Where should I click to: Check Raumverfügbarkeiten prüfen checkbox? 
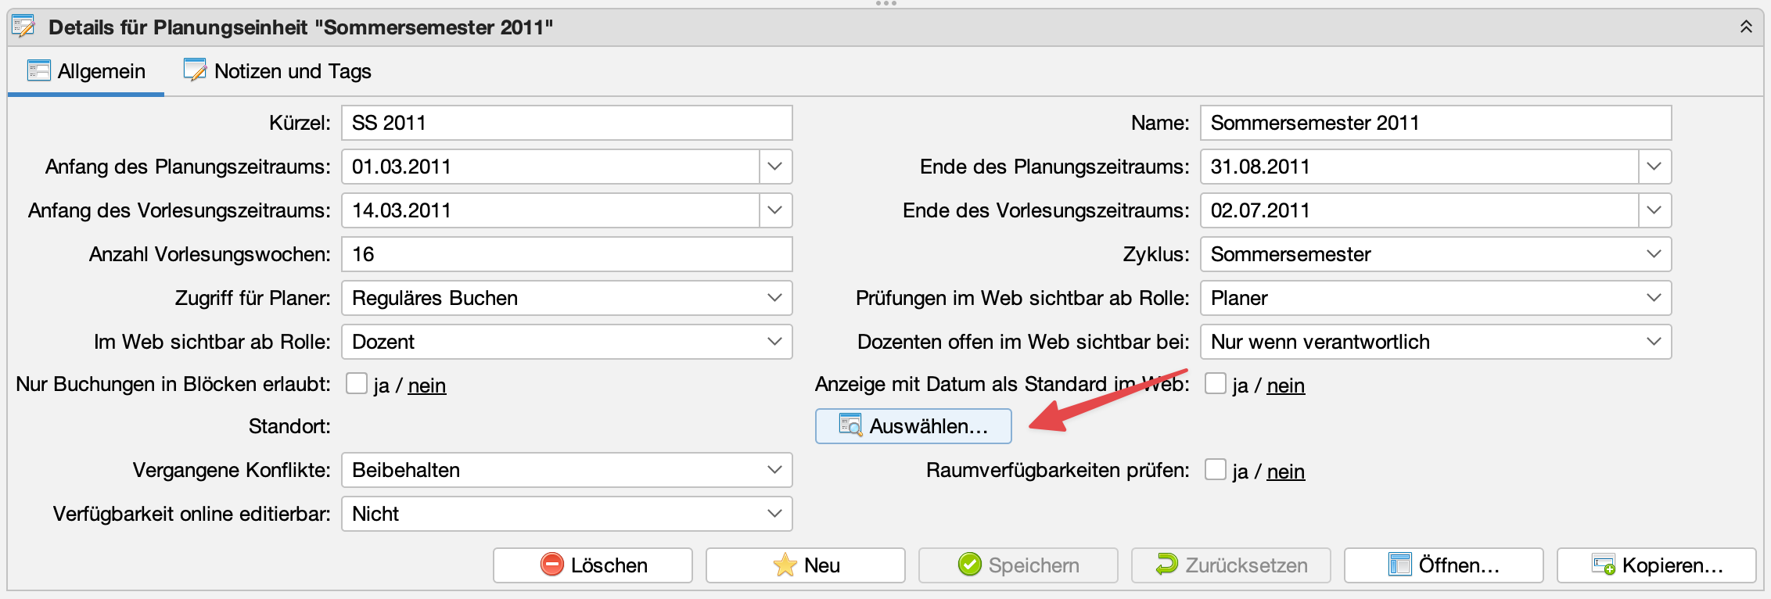[1215, 470]
